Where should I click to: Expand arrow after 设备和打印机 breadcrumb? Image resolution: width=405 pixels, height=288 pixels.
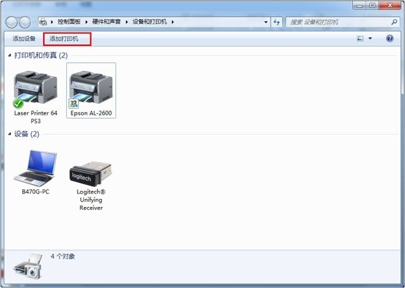(x=173, y=22)
